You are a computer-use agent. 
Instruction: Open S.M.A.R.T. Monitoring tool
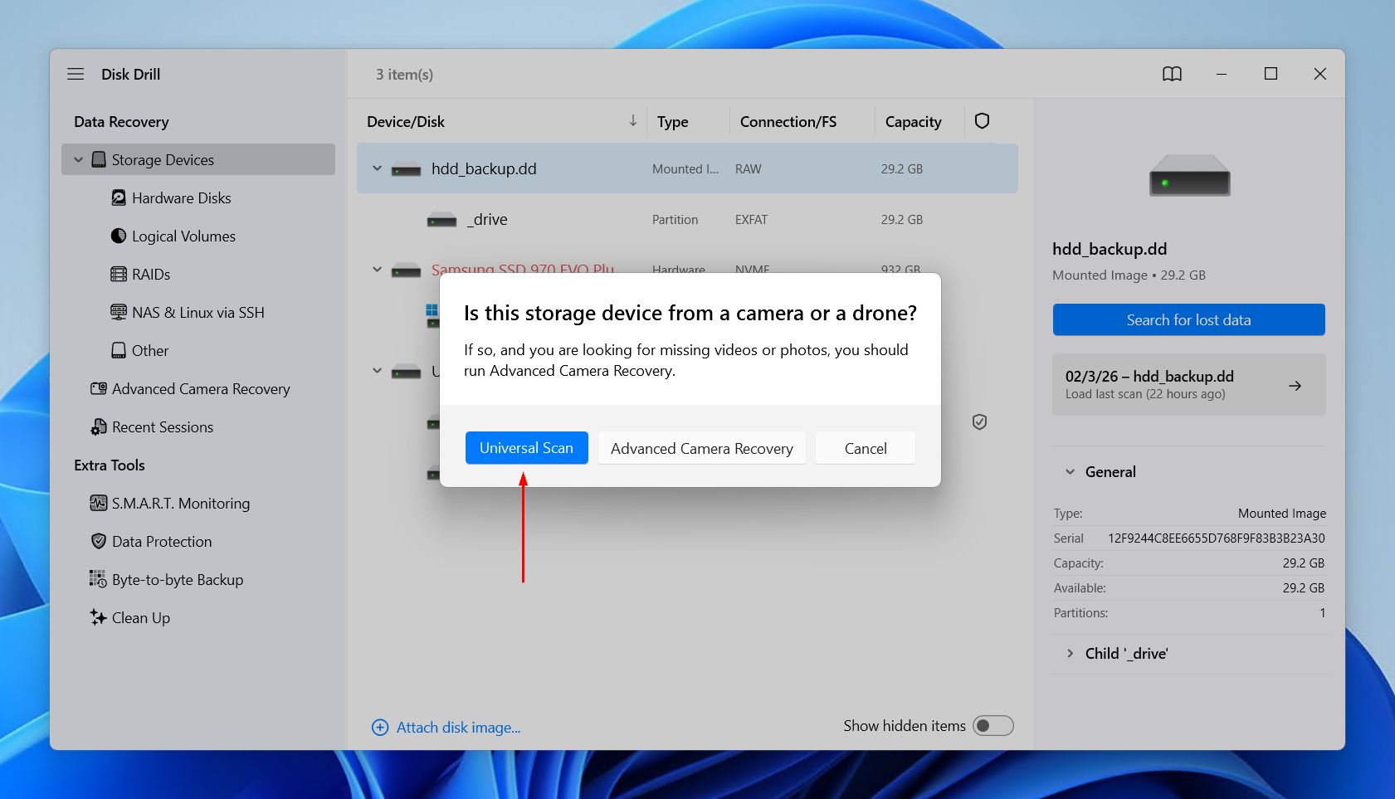tap(181, 503)
